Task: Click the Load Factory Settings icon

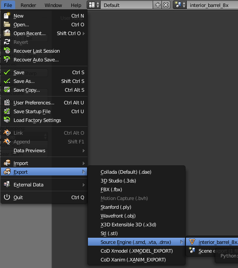Action: 7,120
